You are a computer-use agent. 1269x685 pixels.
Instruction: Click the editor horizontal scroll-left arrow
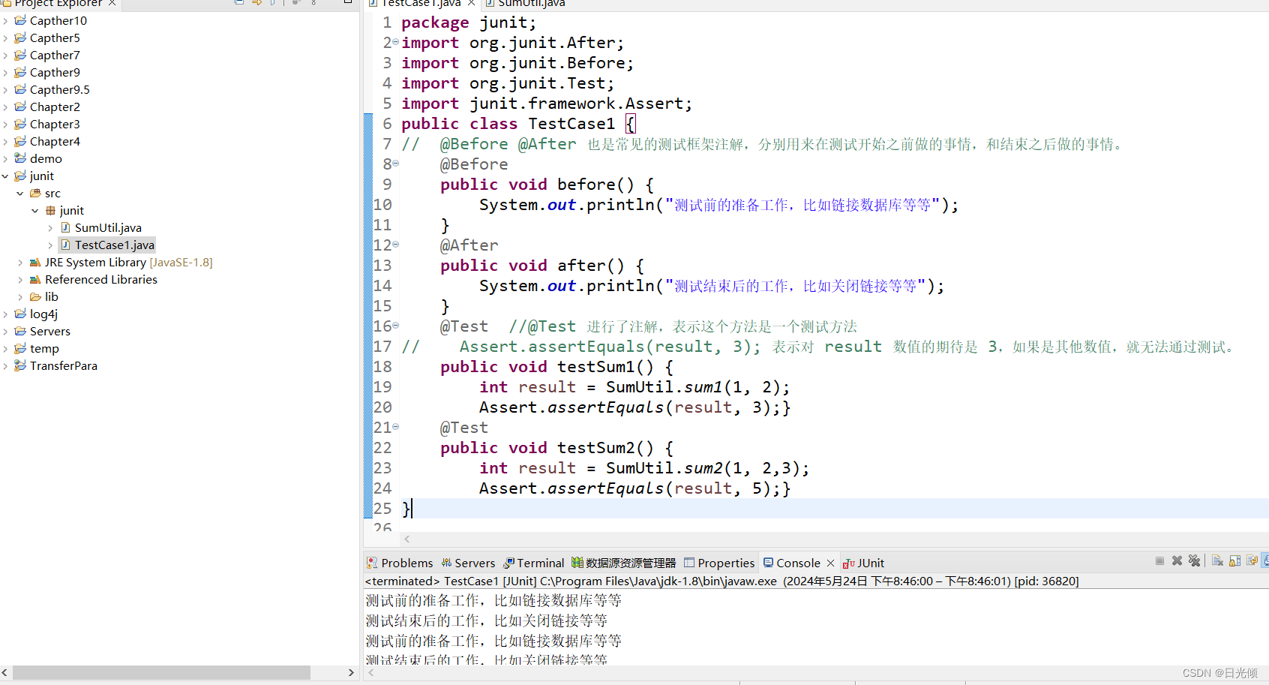click(406, 539)
